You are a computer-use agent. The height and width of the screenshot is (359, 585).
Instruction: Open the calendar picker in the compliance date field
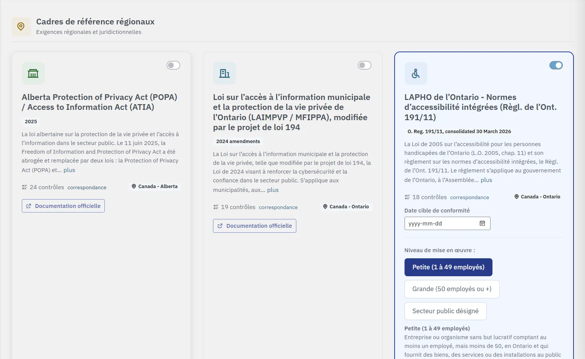pos(482,224)
